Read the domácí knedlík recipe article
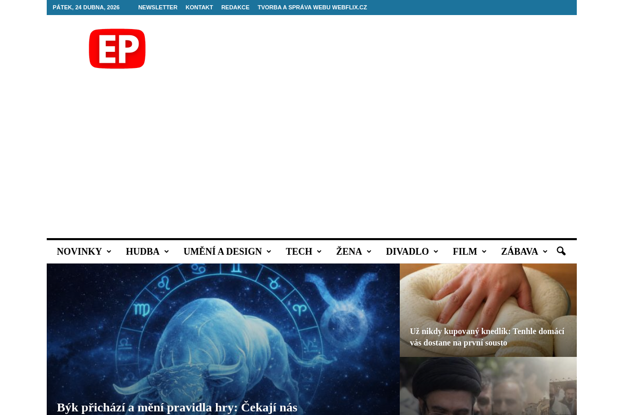The image size is (623, 415). point(487,337)
